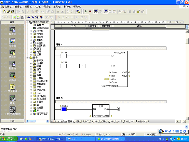This screenshot has height=142, width=189.
Task: Click the New project toolbar icon
Action: coord(4,11)
